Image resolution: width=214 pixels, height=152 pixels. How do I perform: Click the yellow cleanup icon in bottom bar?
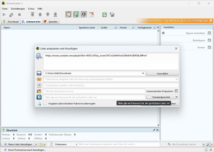41,144
